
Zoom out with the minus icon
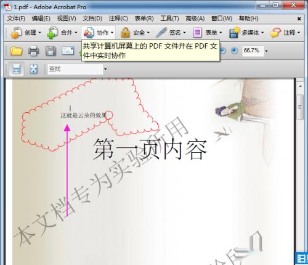point(223,51)
